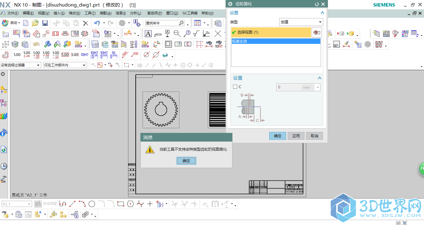This screenshot has width=424, height=225.
Task: Open the 仅在工作部件内 scope dropdown
Action: (x=65, y=65)
